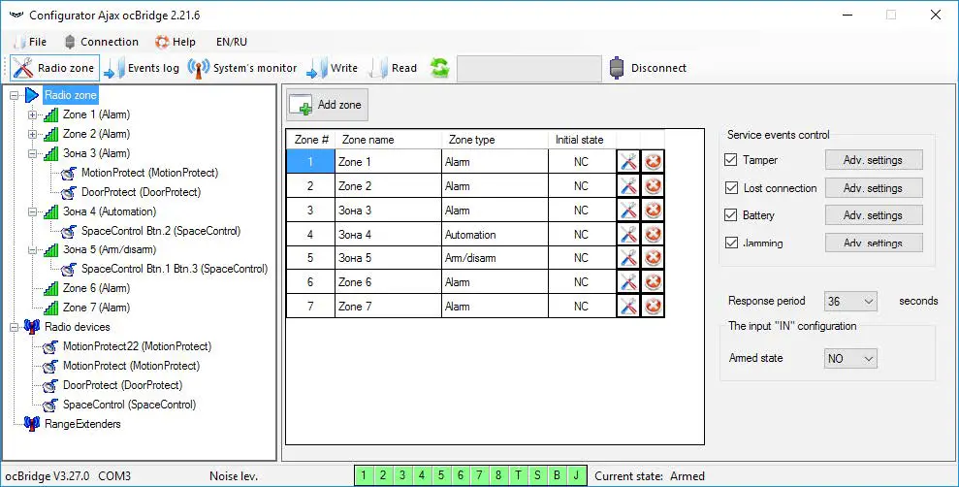
Task: Click the edit icon in Зона 4 row
Action: point(628,234)
